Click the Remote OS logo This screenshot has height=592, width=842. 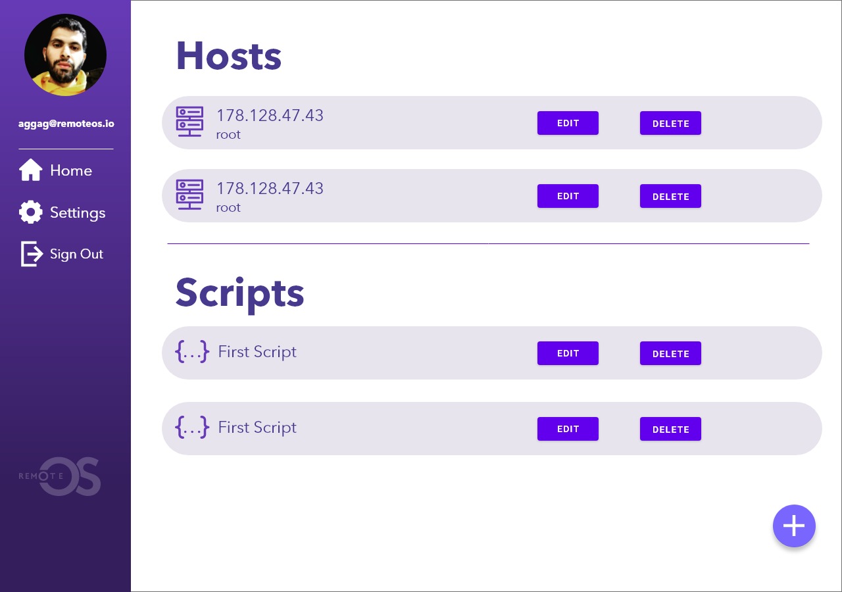pos(61,476)
